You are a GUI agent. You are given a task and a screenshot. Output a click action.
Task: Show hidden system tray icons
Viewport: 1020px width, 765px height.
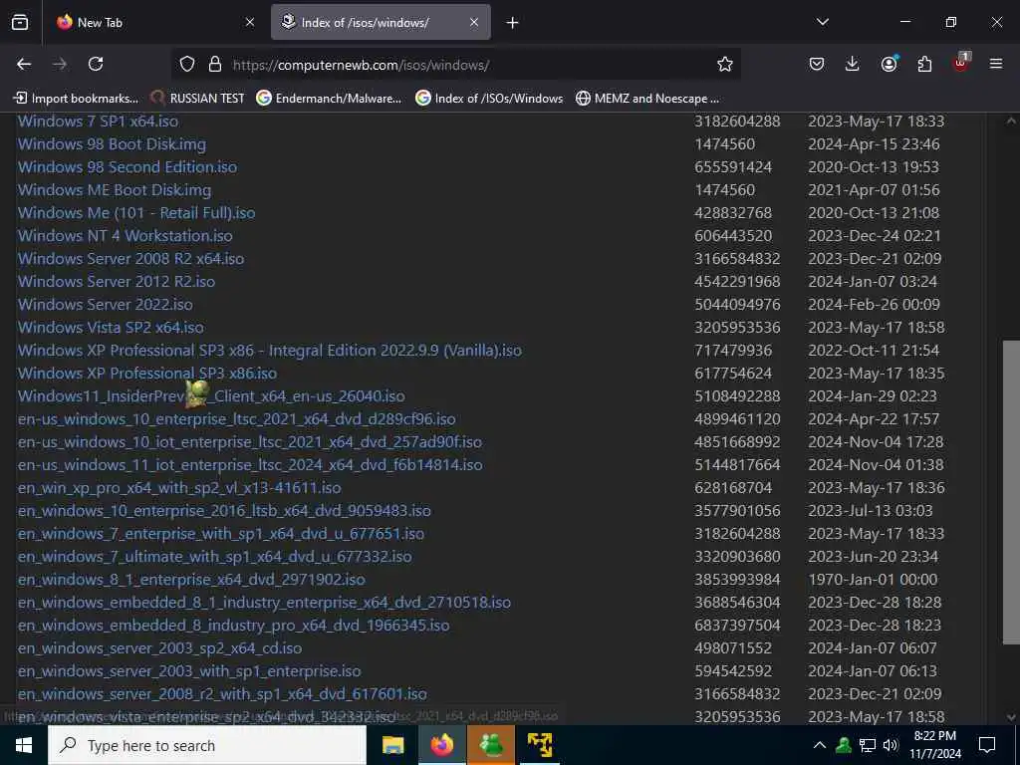820,745
